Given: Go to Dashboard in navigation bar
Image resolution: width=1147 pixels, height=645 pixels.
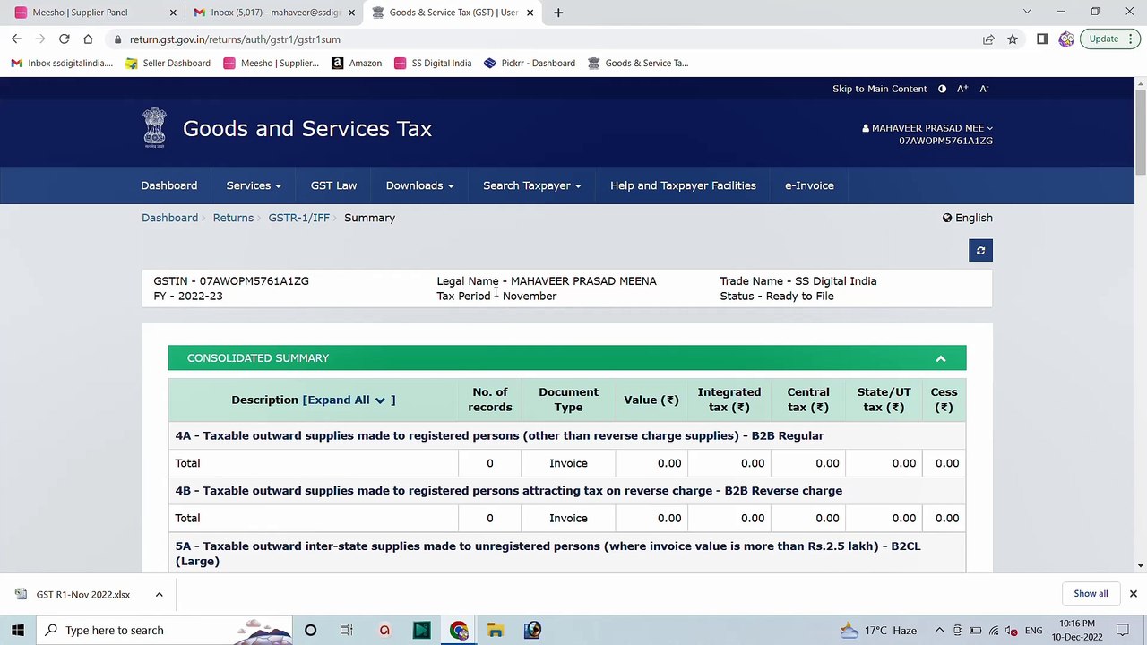Looking at the screenshot, I should pyautogui.click(x=169, y=185).
